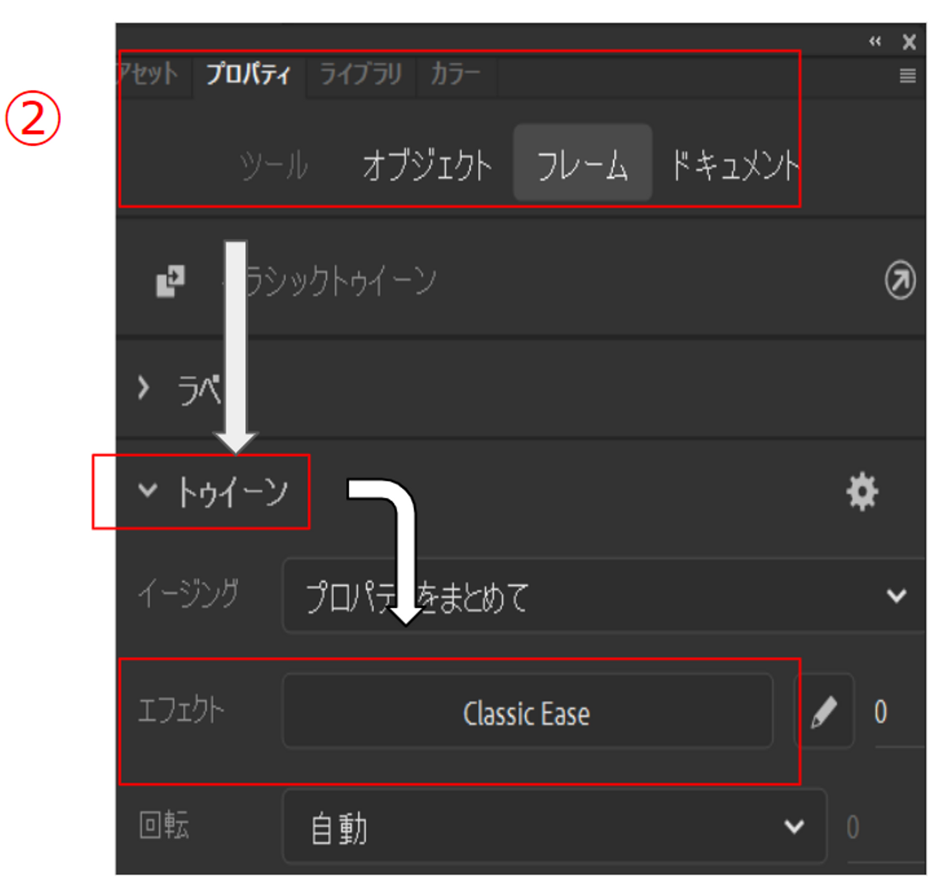This screenshot has width=933, height=888.
Task: Switch to the カラー tab
Action: [x=455, y=75]
